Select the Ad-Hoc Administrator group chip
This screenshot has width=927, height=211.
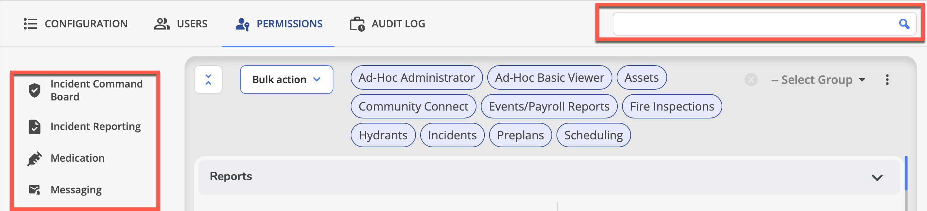point(417,77)
